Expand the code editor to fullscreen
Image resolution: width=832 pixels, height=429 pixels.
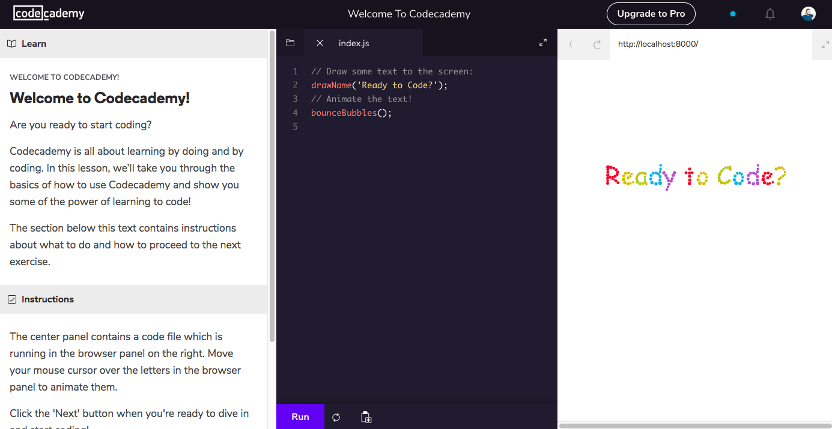tap(543, 43)
